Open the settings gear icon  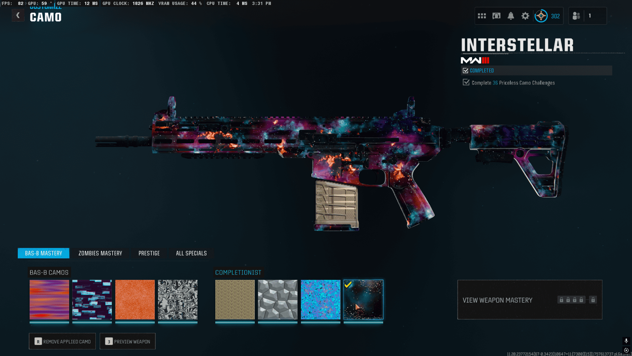click(525, 16)
